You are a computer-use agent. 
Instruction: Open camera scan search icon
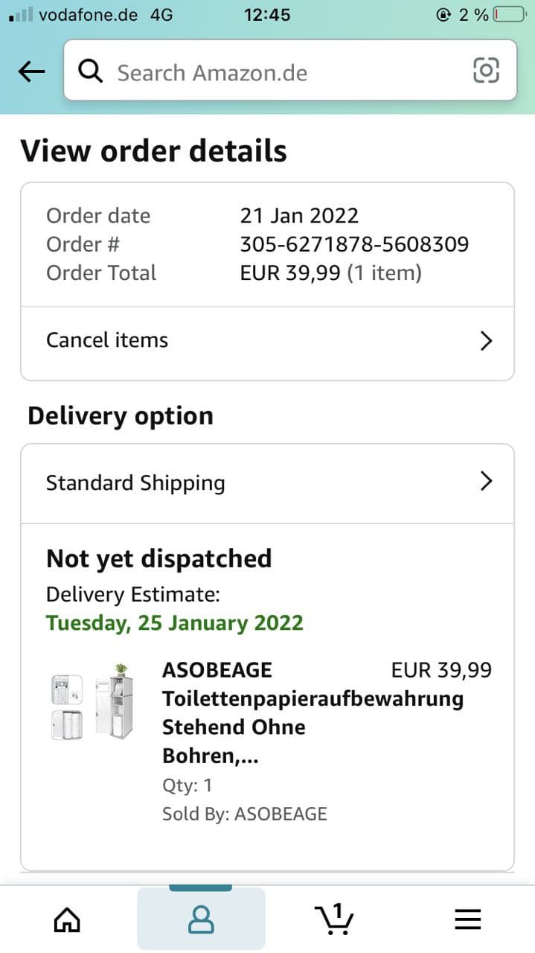486,71
